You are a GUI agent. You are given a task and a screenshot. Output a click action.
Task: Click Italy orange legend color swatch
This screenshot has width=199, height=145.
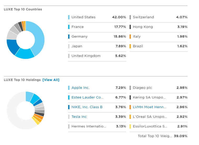pos(130,36)
